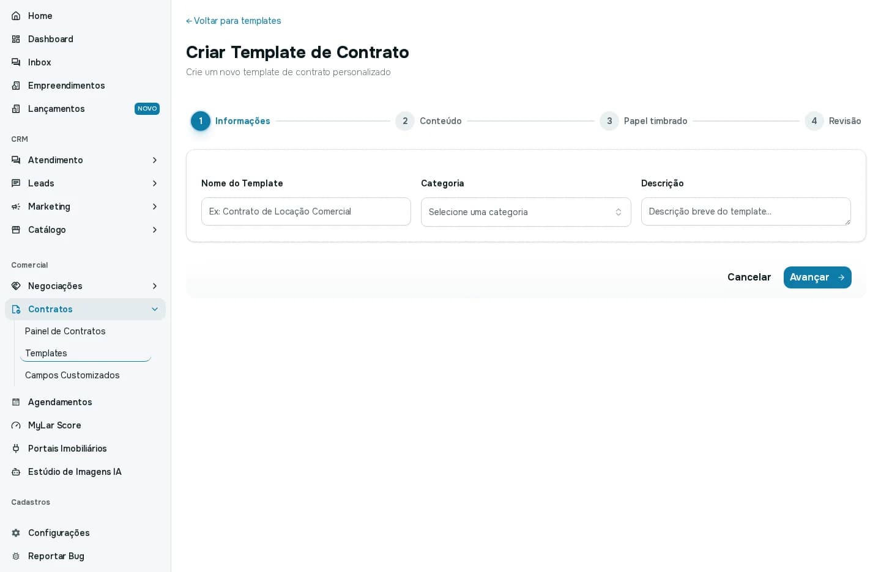The height and width of the screenshot is (572, 881).
Task: Expand the Leads submenu chevron
Action: [155, 183]
